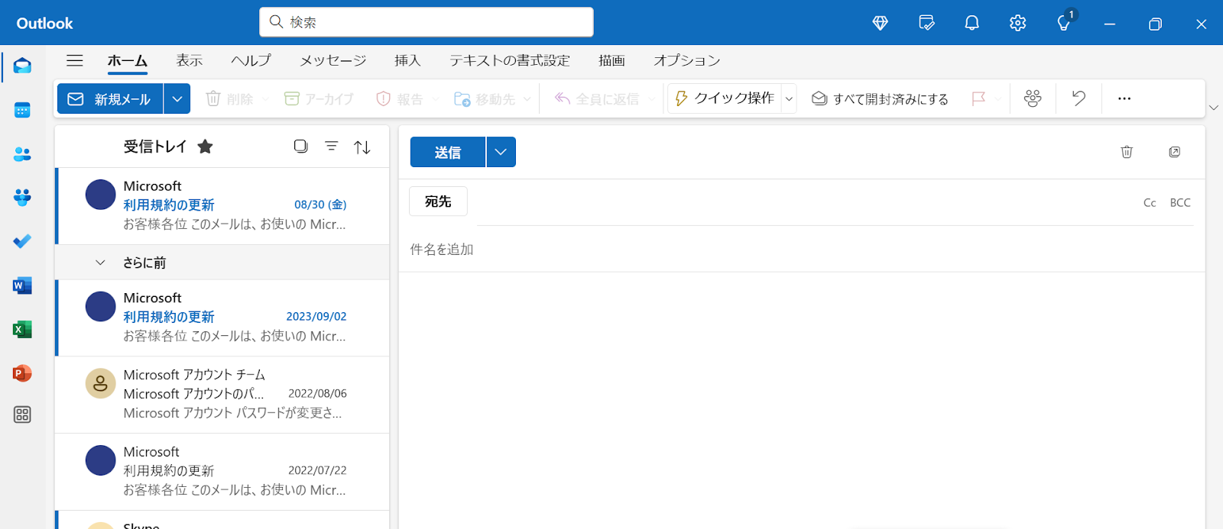Open the オプション tab
Image resolution: width=1223 pixels, height=529 pixels.
687,60
